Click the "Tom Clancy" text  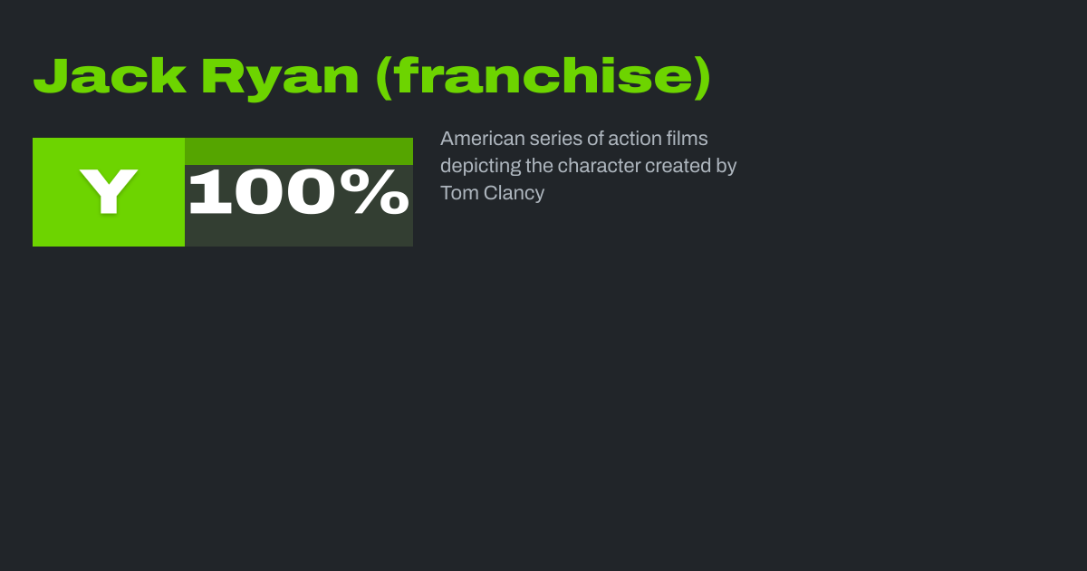click(492, 193)
